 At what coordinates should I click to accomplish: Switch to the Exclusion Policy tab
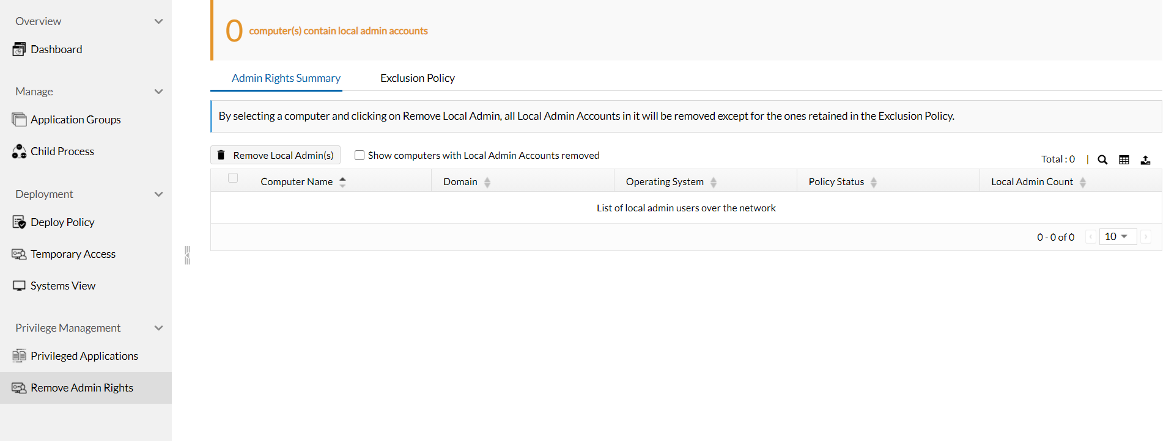pyautogui.click(x=418, y=78)
